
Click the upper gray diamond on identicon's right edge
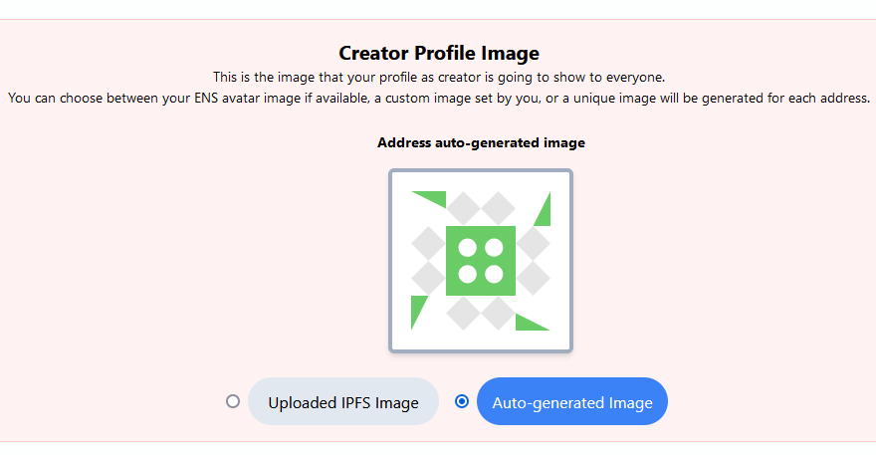click(x=533, y=244)
